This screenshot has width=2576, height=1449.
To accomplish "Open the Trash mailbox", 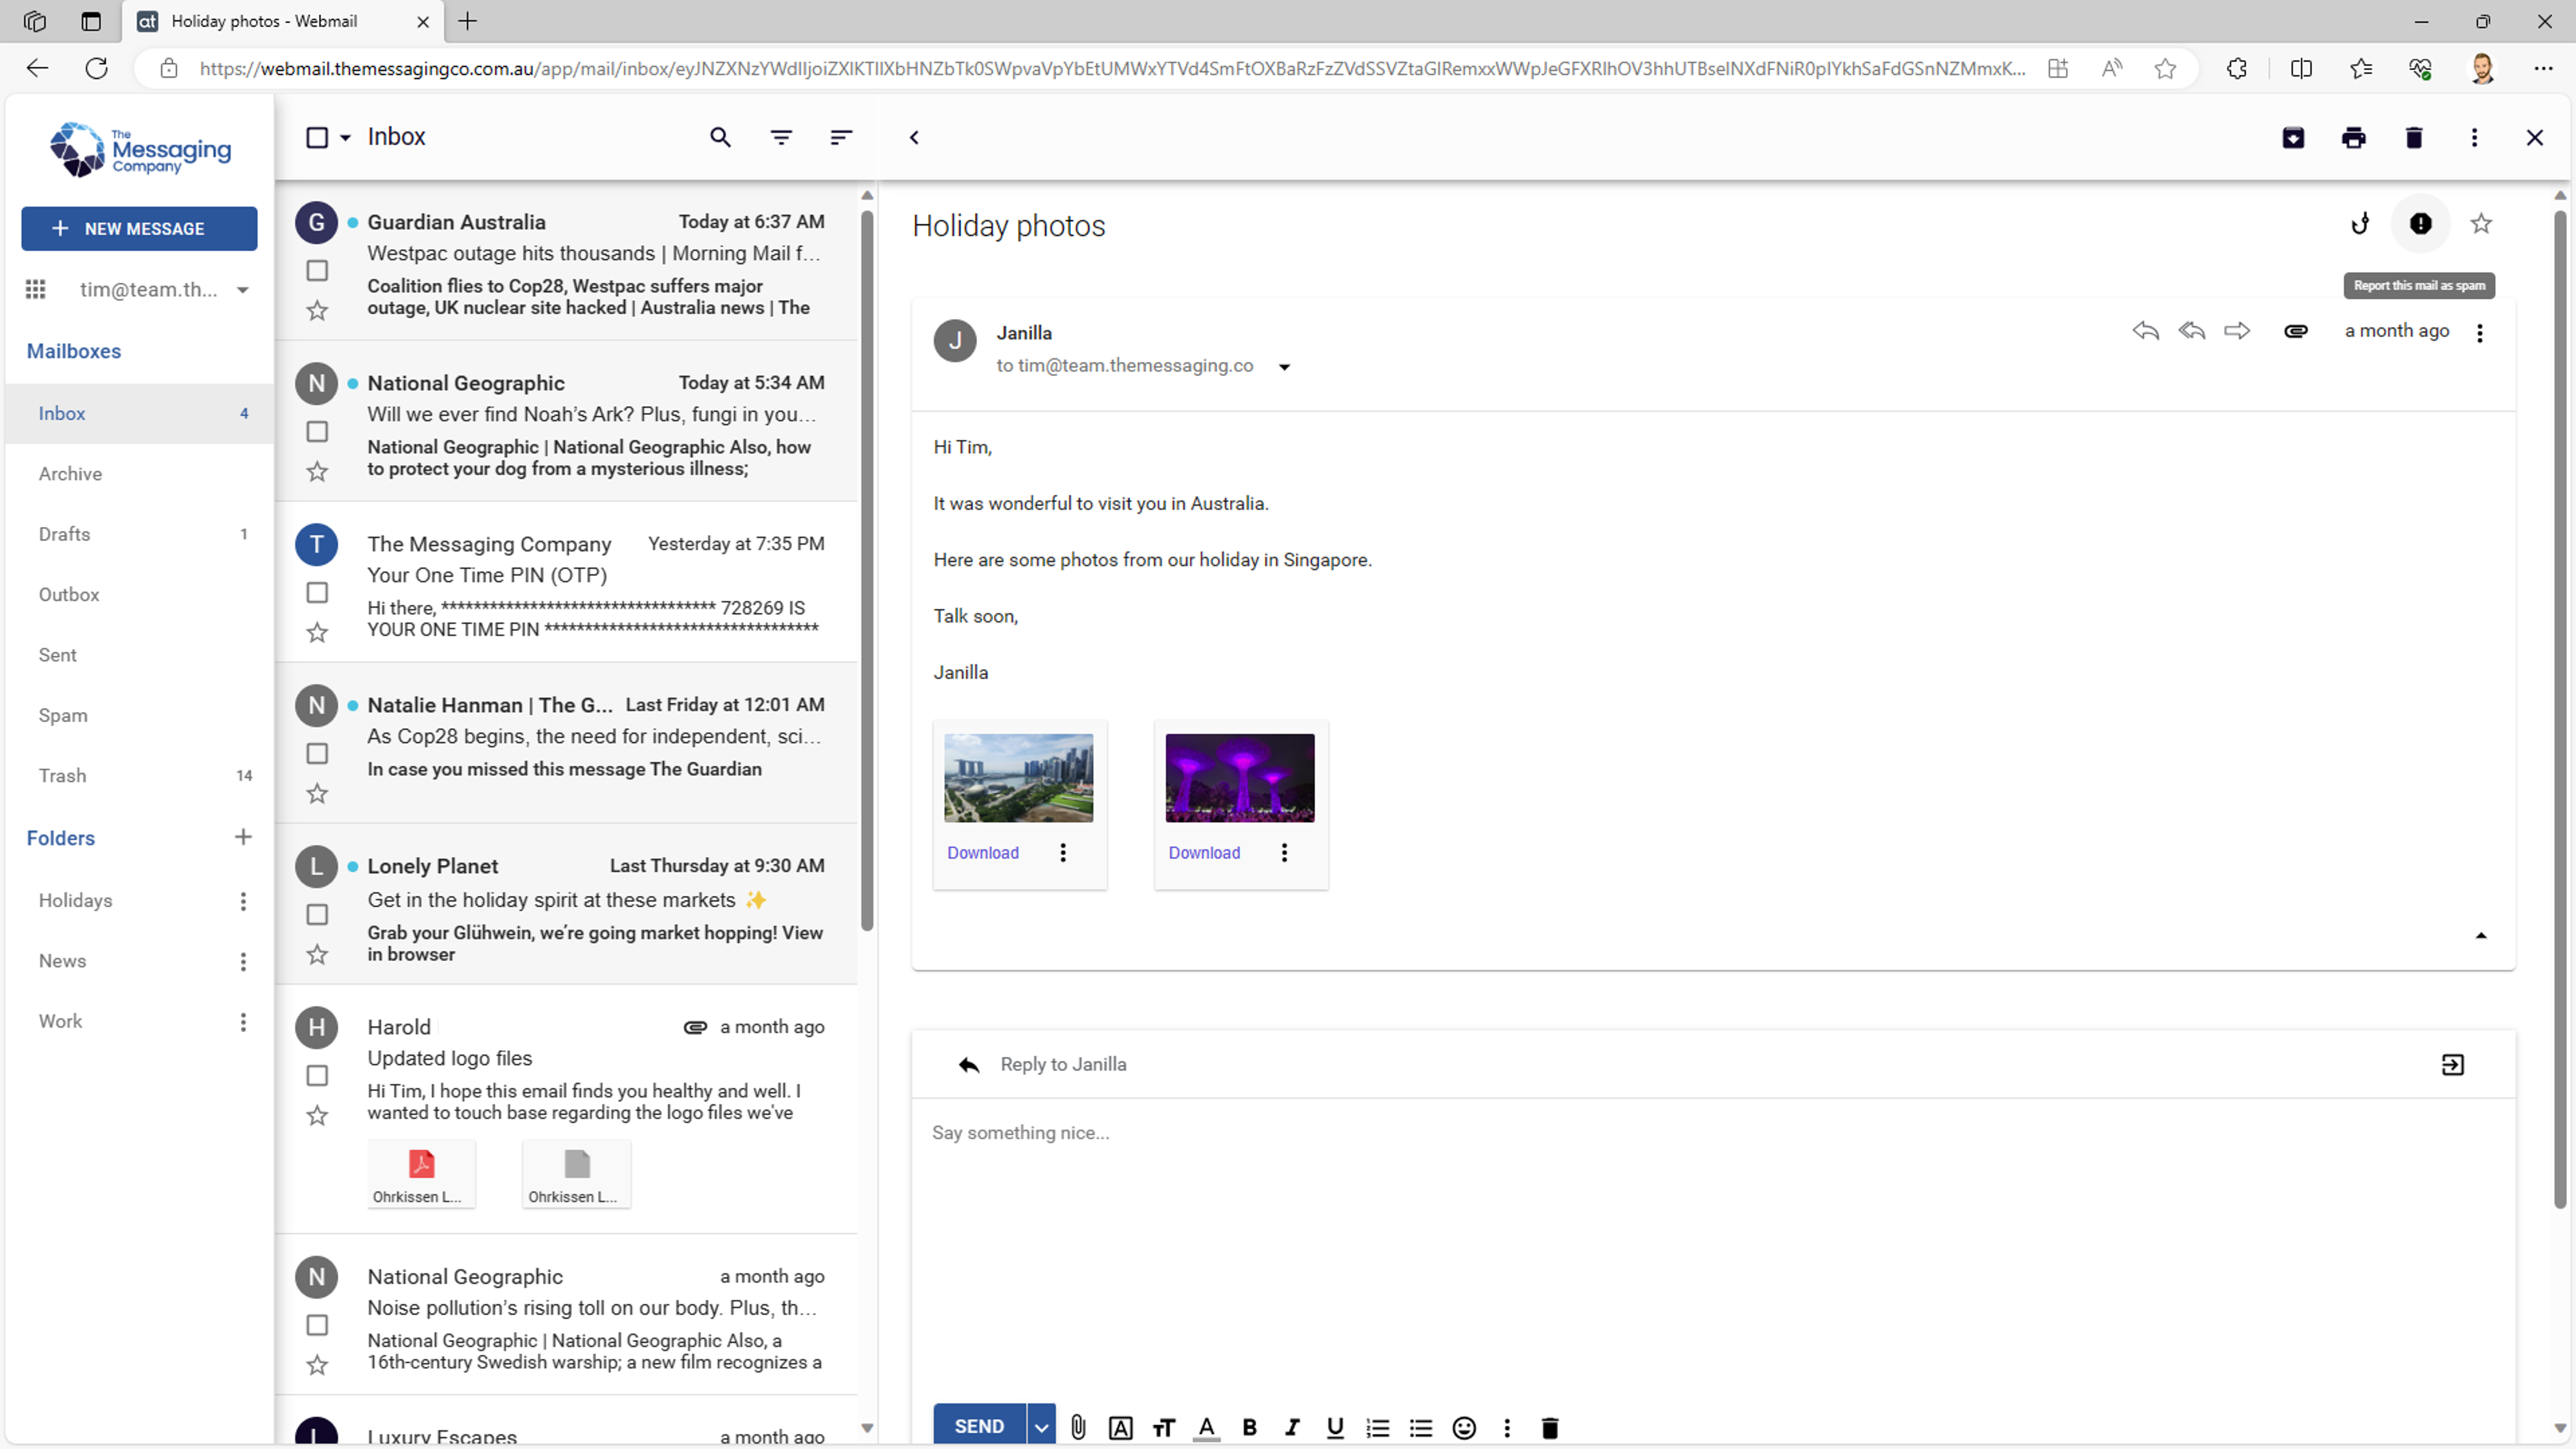I will coord(139,776).
